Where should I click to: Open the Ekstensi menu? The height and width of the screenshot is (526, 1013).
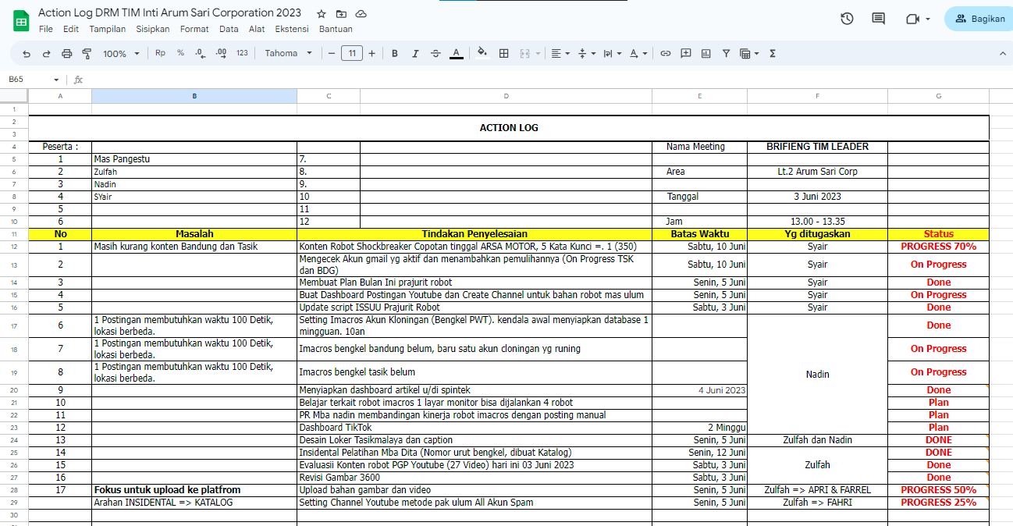click(292, 29)
